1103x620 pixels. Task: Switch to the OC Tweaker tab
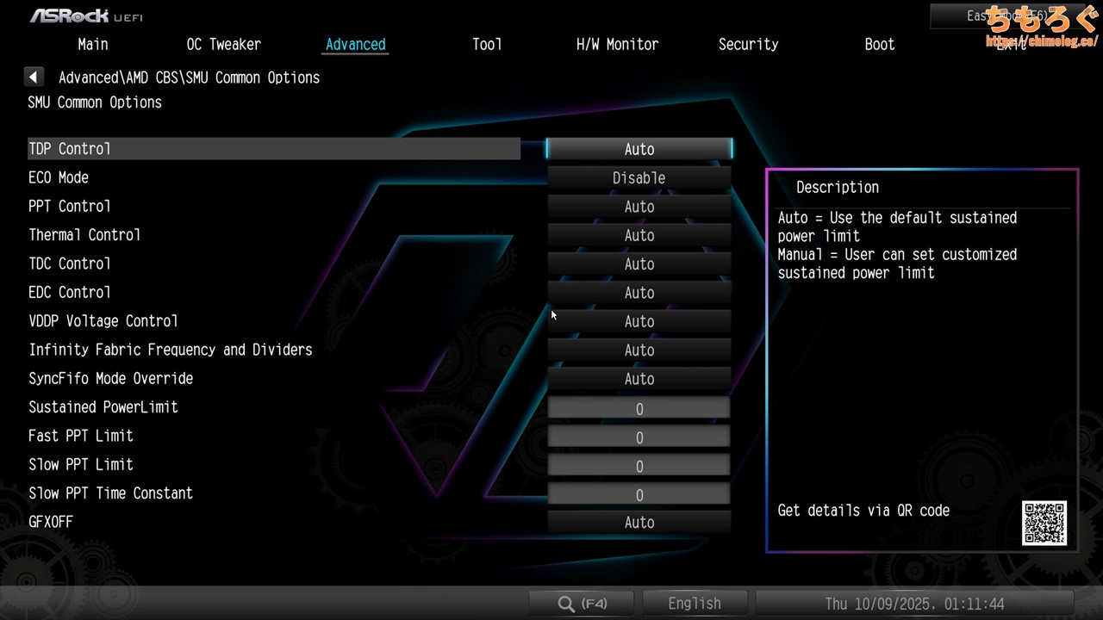tap(223, 45)
